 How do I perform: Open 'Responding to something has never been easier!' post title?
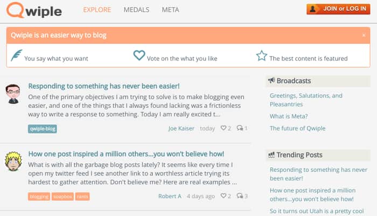coord(104,86)
